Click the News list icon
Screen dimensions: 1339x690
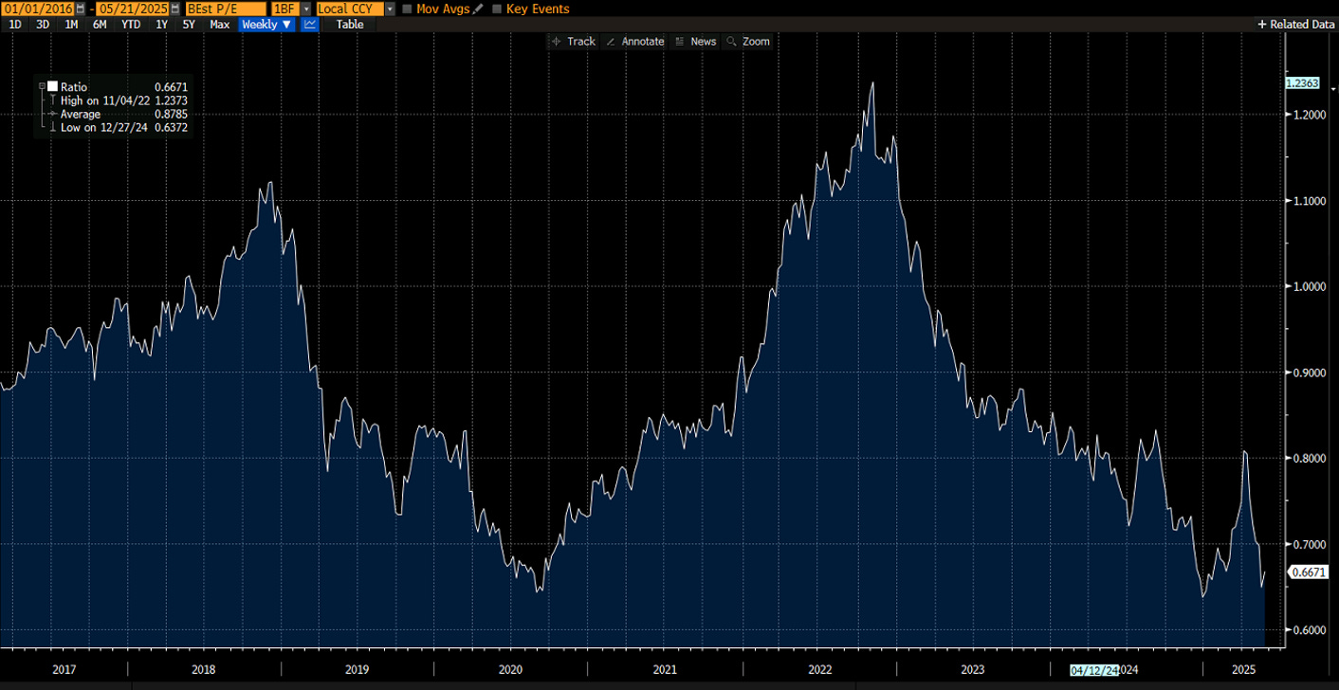coord(680,42)
